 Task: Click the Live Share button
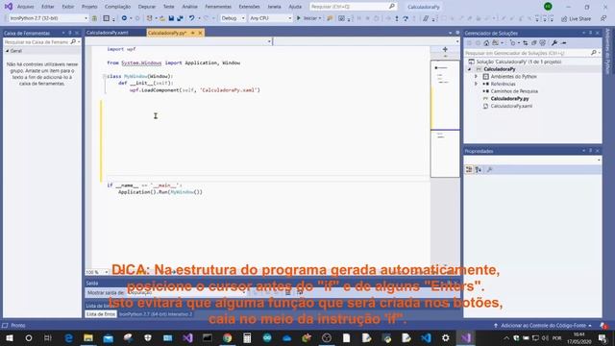tap(577, 19)
